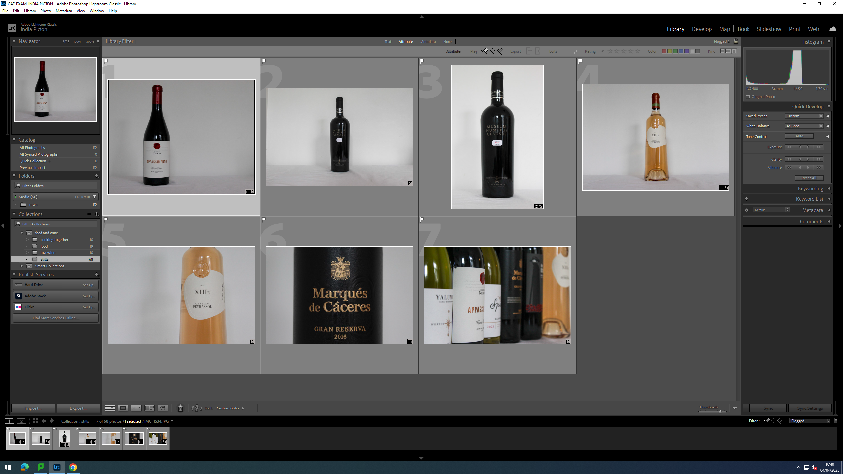Image resolution: width=843 pixels, height=474 pixels.
Task: Toggle flag on Marqués de Cáceres photo
Action: tap(264, 219)
